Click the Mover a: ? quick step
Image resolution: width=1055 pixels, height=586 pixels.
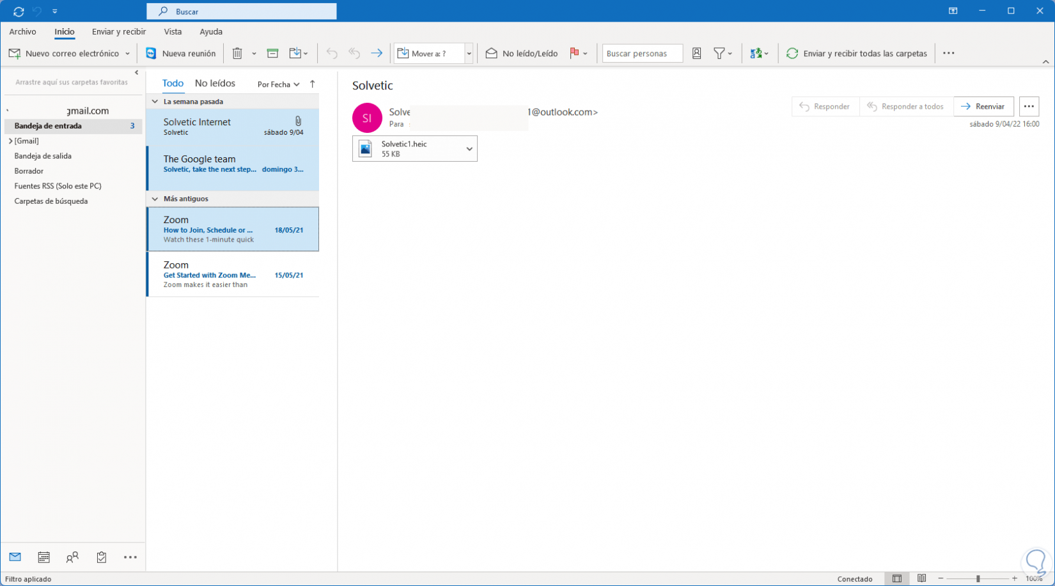point(429,54)
